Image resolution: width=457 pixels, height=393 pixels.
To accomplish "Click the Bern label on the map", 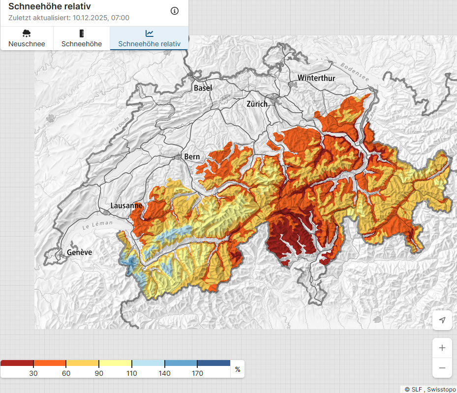I will (192, 157).
